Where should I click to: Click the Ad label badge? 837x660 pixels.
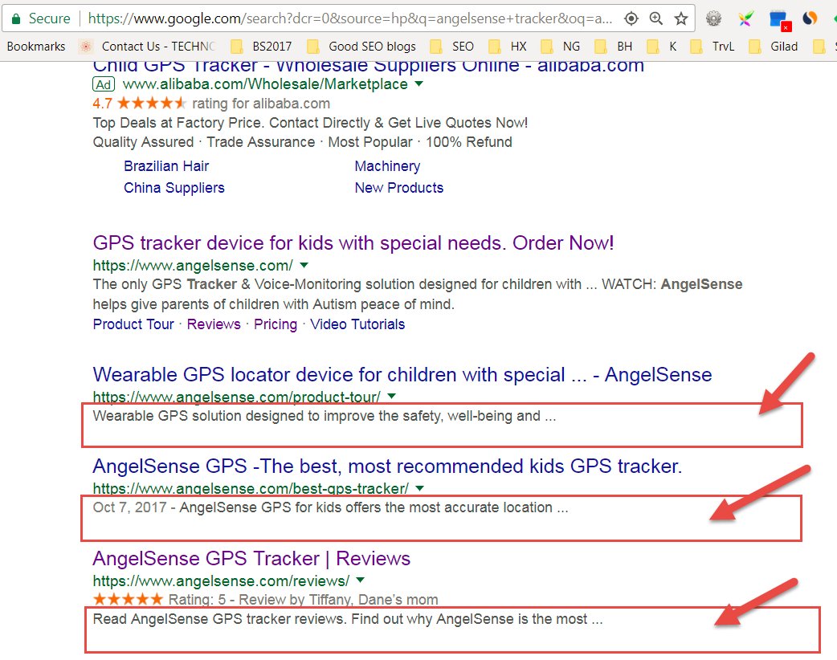click(104, 84)
